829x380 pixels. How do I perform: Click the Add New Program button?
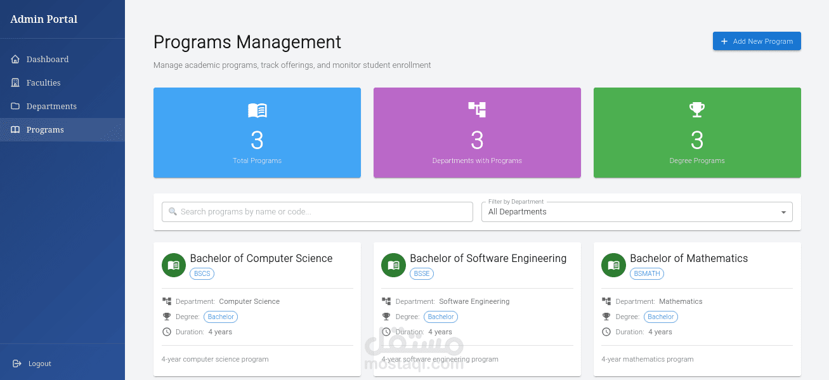click(757, 41)
